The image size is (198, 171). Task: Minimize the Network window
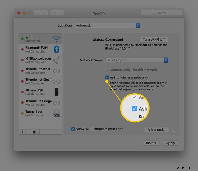(x=24, y=13)
